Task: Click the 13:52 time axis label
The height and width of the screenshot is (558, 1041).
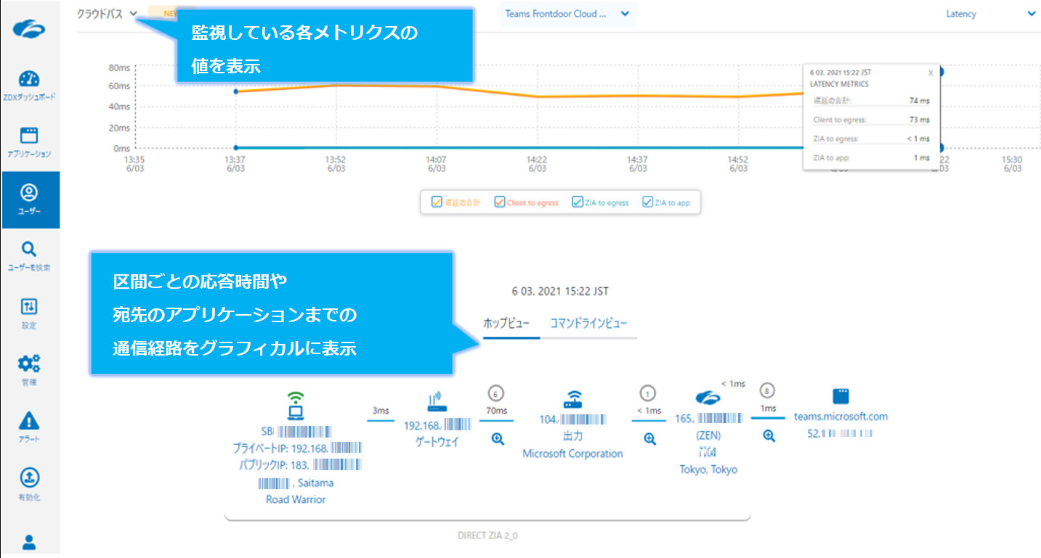Action: click(x=336, y=163)
